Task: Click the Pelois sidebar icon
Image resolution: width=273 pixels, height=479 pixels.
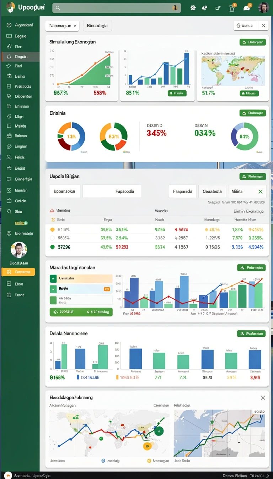Action: click(x=9, y=157)
